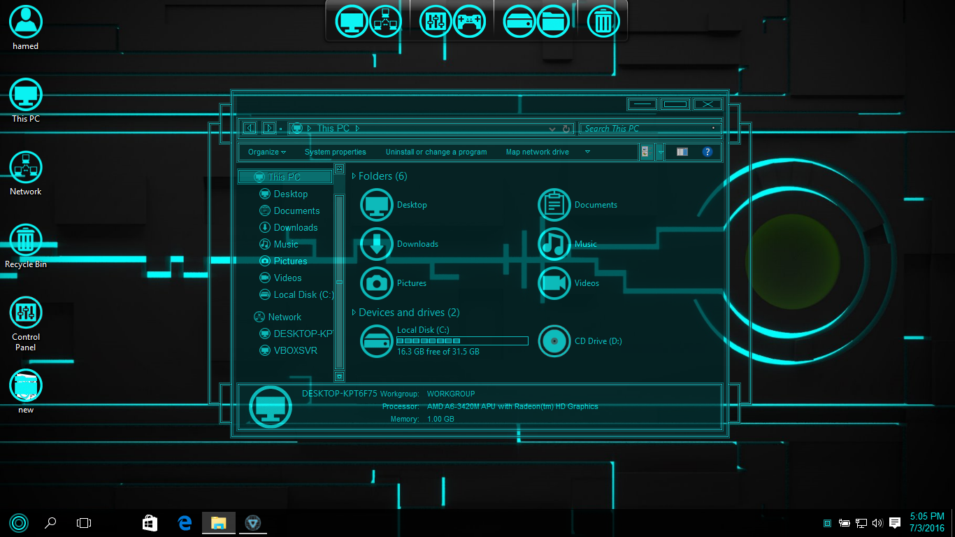Select Pictures in the navigation pane
The width and height of the screenshot is (955, 537).
point(290,261)
